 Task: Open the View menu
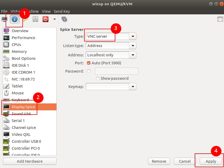[46, 11]
